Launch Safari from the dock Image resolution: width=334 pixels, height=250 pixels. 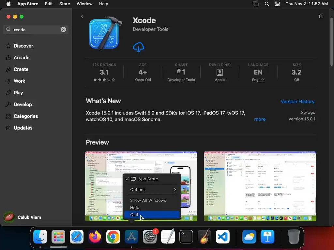(77, 236)
